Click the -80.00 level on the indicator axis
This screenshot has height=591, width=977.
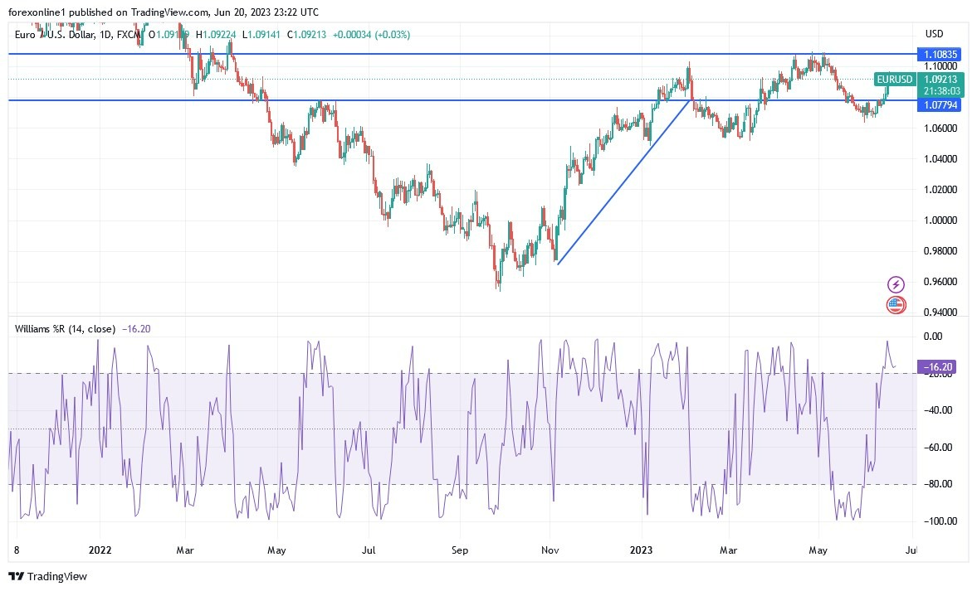938,484
